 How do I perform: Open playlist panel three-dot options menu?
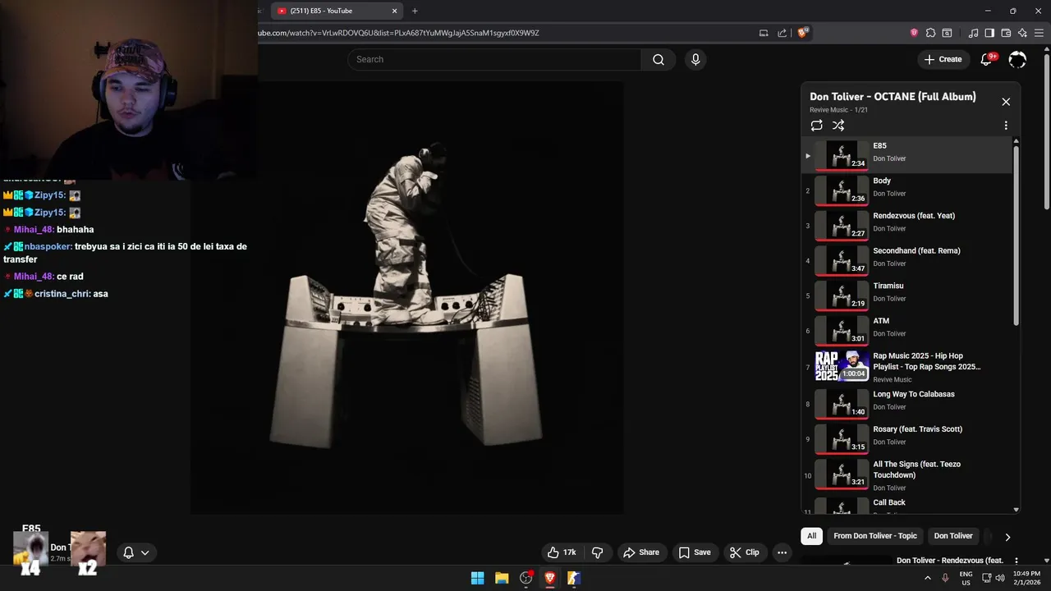pos(1006,126)
